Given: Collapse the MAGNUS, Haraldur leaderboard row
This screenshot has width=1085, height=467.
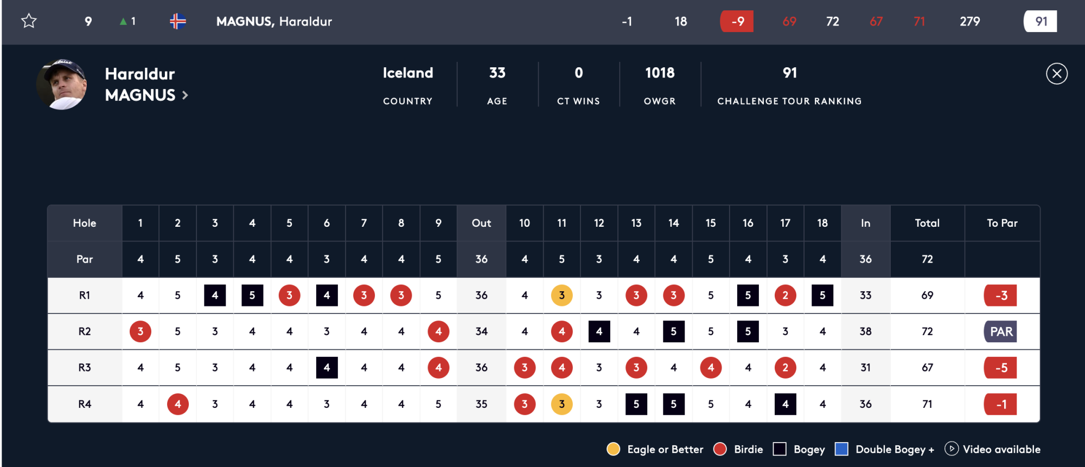Looking at the screenshot, I should [x=543, y=22].
